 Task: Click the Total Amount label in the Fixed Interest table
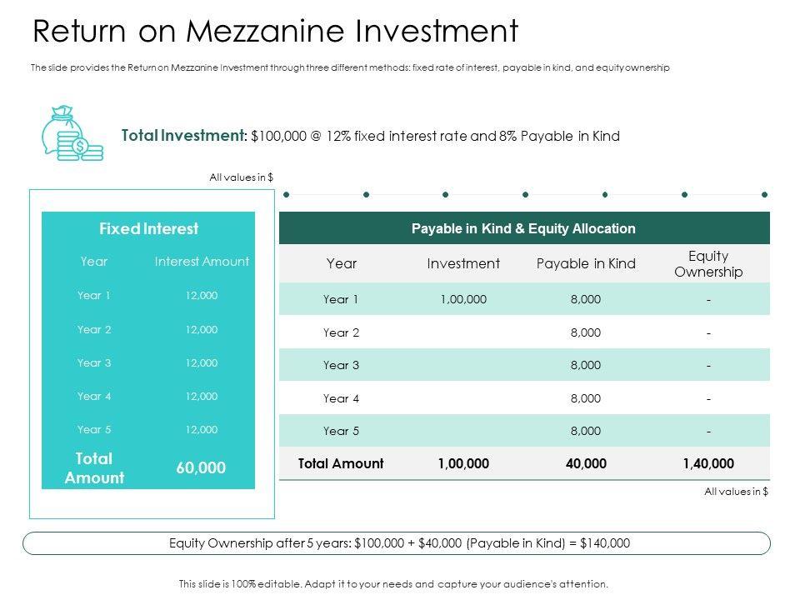[94, 468]
